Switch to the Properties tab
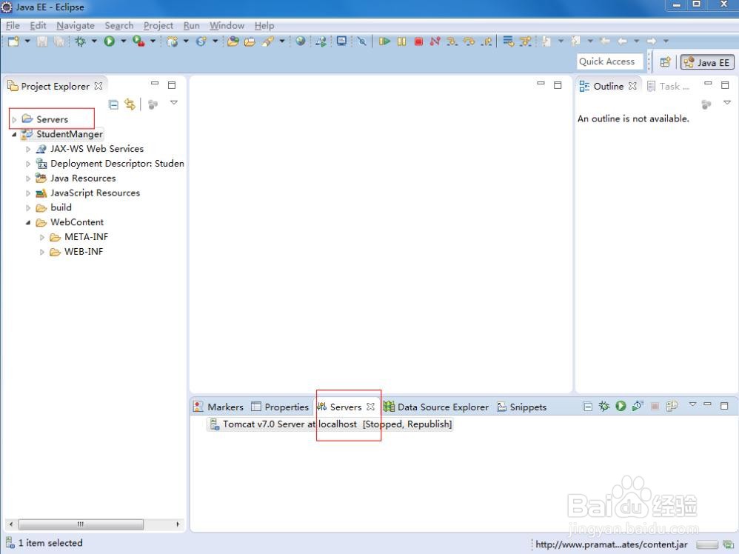This screenshot has width=739, height=554. coord(280,407)
